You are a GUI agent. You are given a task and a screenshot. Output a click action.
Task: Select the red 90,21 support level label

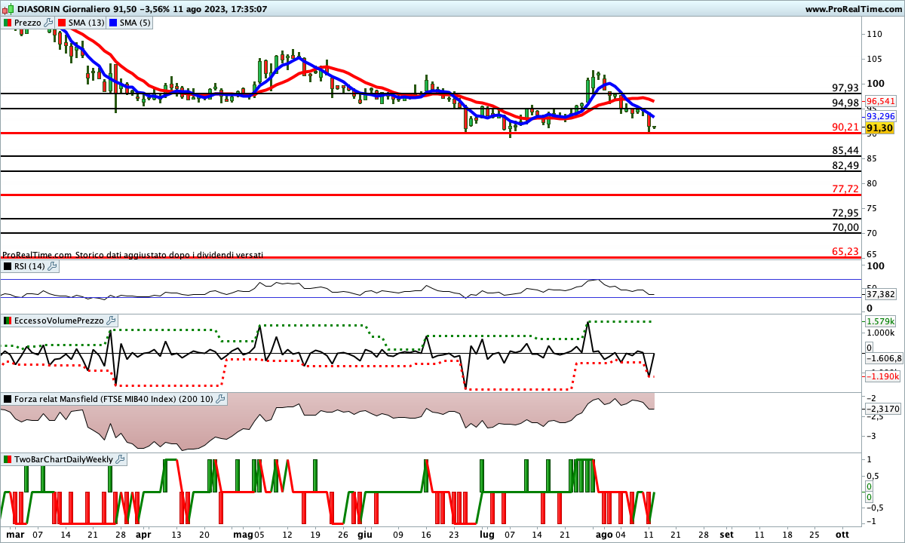click(845, 127)
